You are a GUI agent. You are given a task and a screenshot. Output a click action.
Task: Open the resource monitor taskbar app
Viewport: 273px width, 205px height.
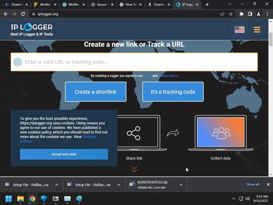[67, 199]
